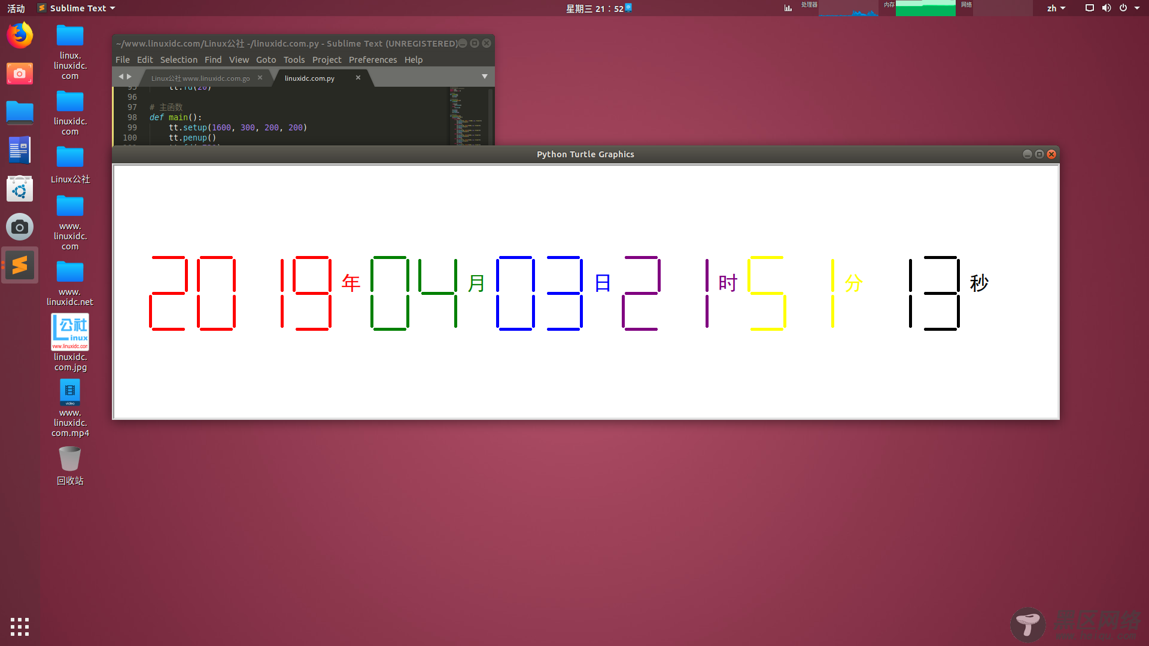Minimize the Python Turtle Graphics window
The image size is (1149, 646).
click(1027, 154)
